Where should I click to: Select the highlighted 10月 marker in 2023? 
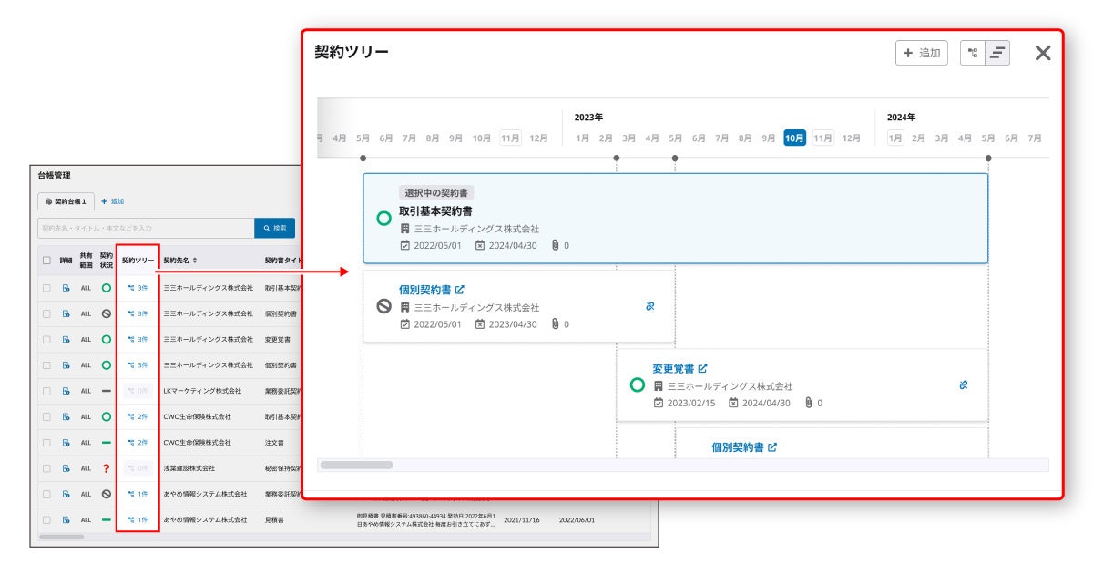pyautogui.click(x=794, y=138)
